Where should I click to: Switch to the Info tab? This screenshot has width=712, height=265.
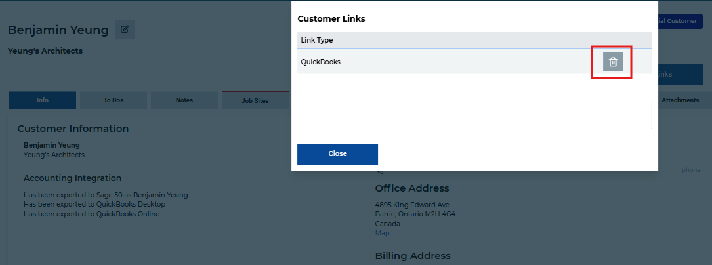(x=43, y=100)
